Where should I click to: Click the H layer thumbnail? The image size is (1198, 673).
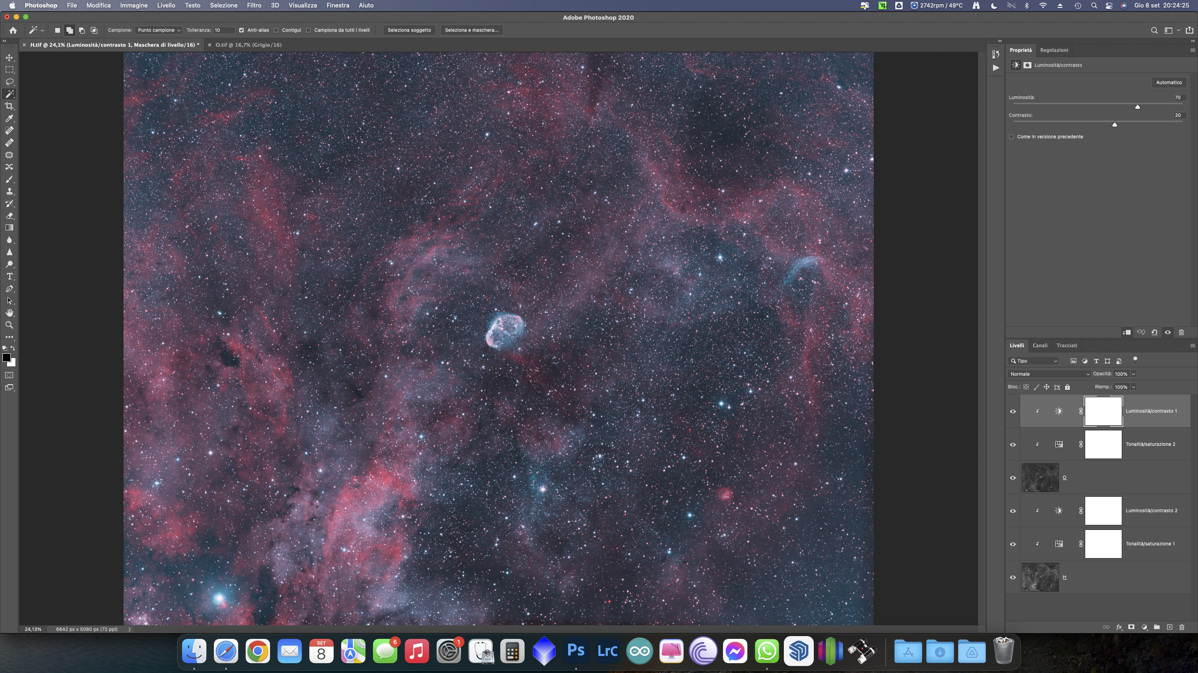tap(1040, 577)
